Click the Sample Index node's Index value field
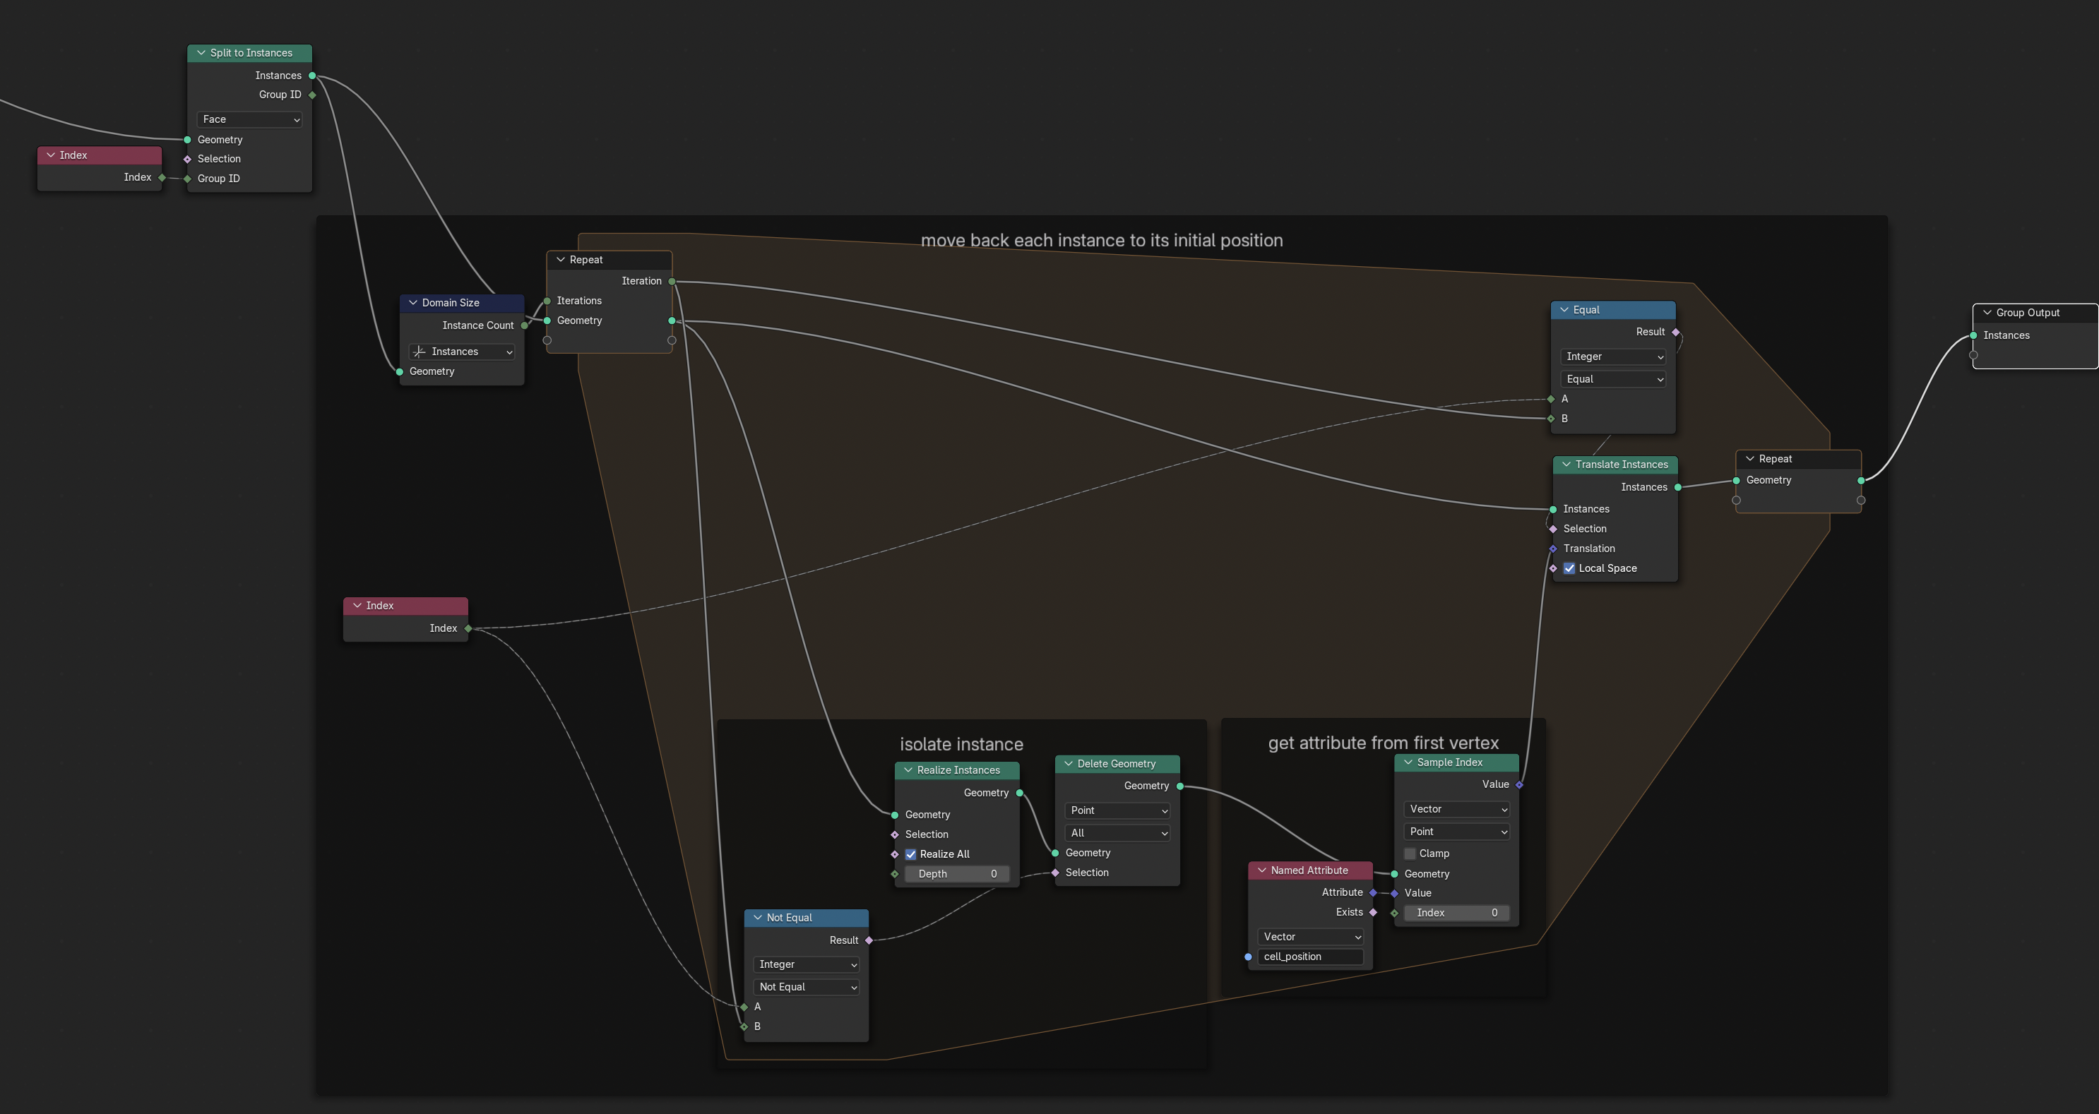 point(1456,913)
